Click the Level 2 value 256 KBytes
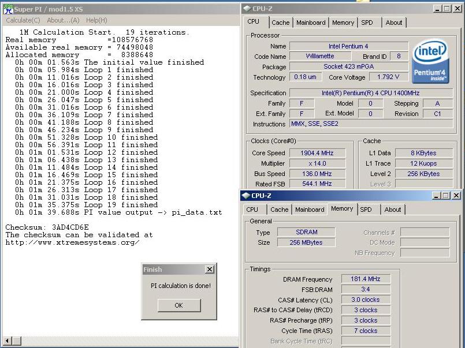This screenshot has height=348, width=465. pos(424,174)
